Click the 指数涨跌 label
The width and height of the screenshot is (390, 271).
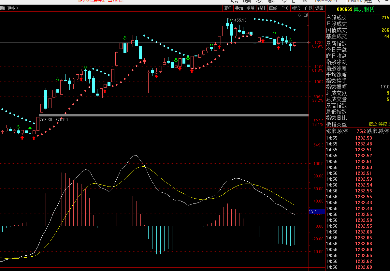(336, 62)
